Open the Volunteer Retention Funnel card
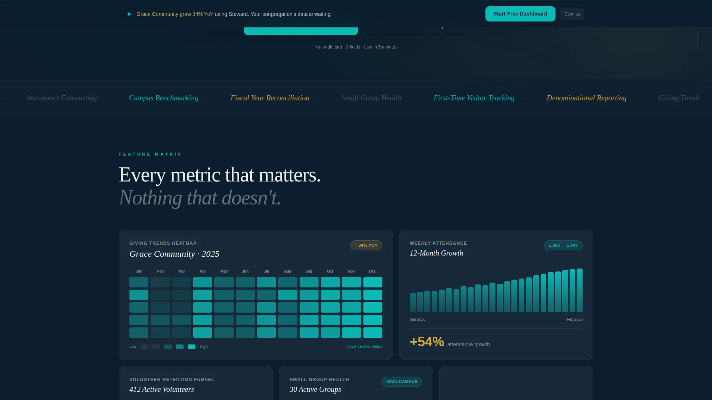Viewport: 712px width, 400px height. tap(196, 383)
